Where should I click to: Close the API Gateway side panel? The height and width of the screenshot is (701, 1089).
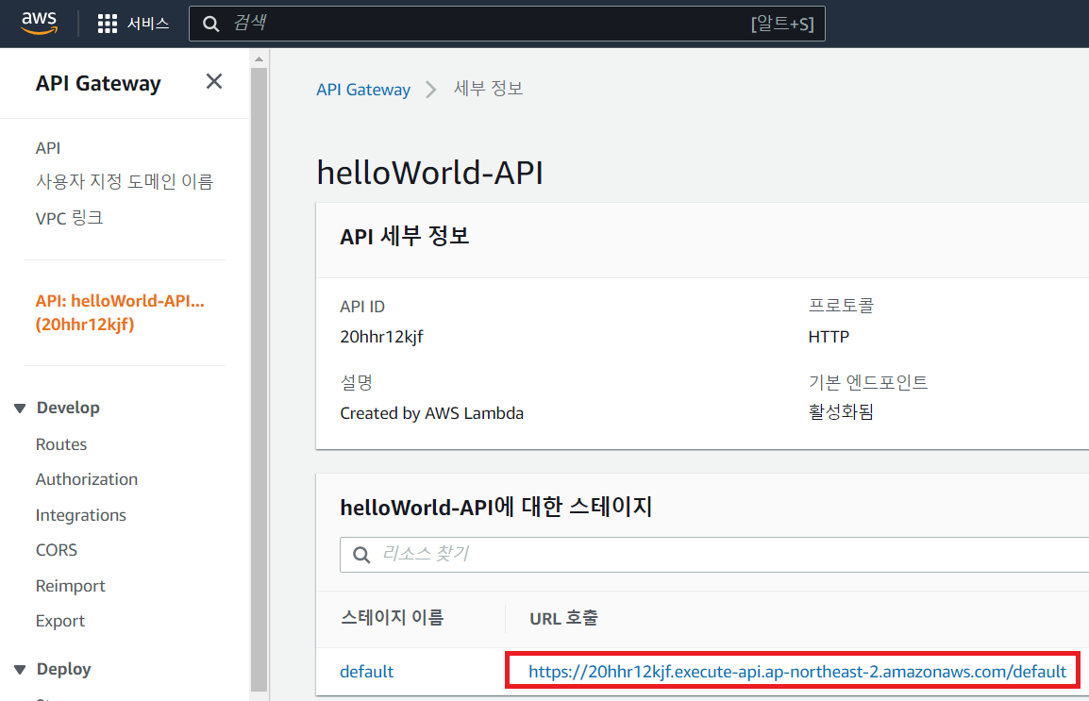click(214, 82)
